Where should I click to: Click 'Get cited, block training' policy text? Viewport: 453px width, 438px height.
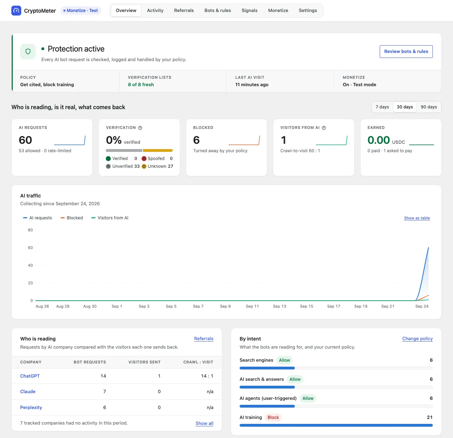[x=47, y=85]
